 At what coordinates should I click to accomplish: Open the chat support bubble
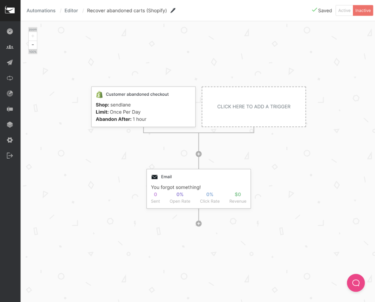click(x=356, y=283)
